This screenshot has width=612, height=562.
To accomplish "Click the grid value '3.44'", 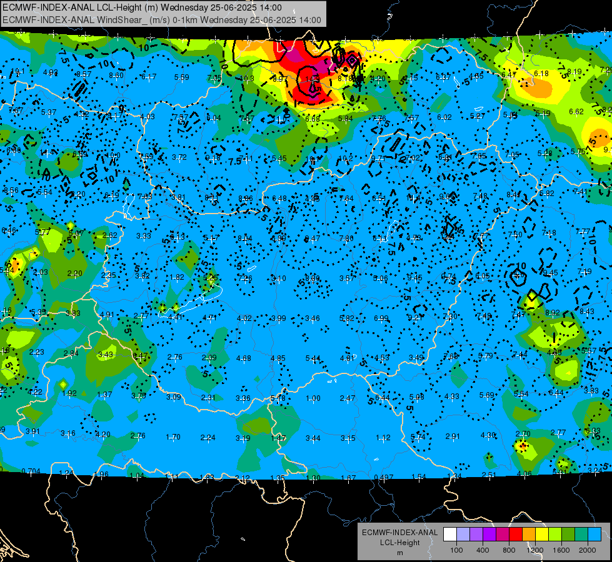I will point(313,438).
